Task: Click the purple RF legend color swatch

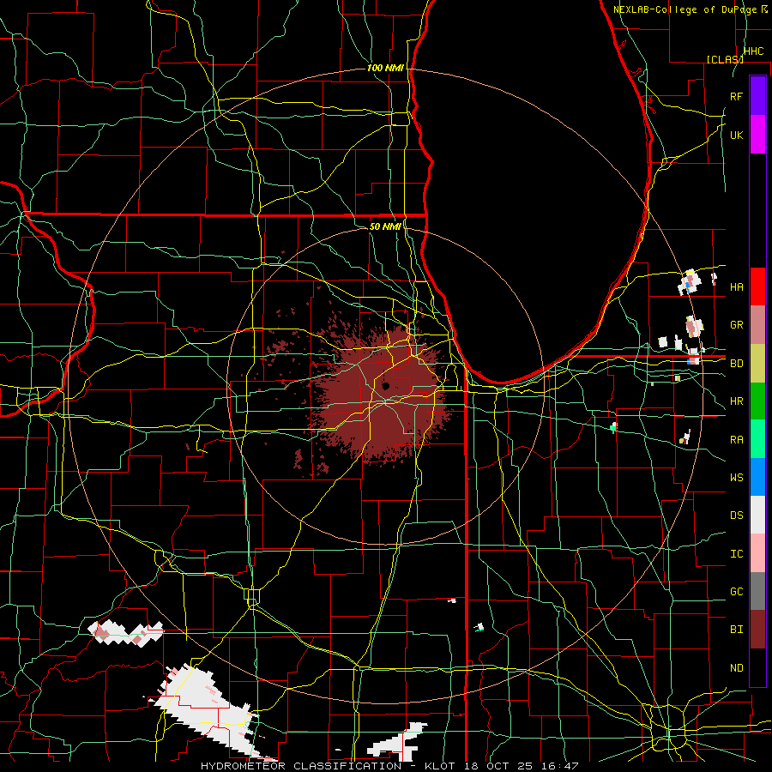Action: click(757, 96)
